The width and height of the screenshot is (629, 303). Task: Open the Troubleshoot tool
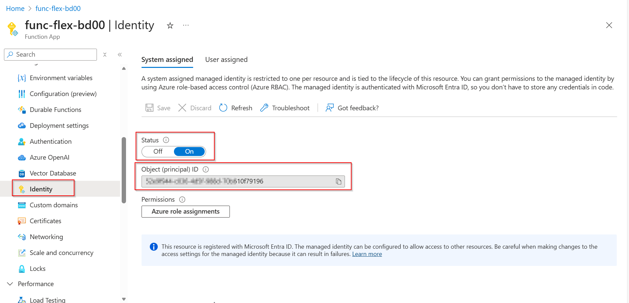285,108
